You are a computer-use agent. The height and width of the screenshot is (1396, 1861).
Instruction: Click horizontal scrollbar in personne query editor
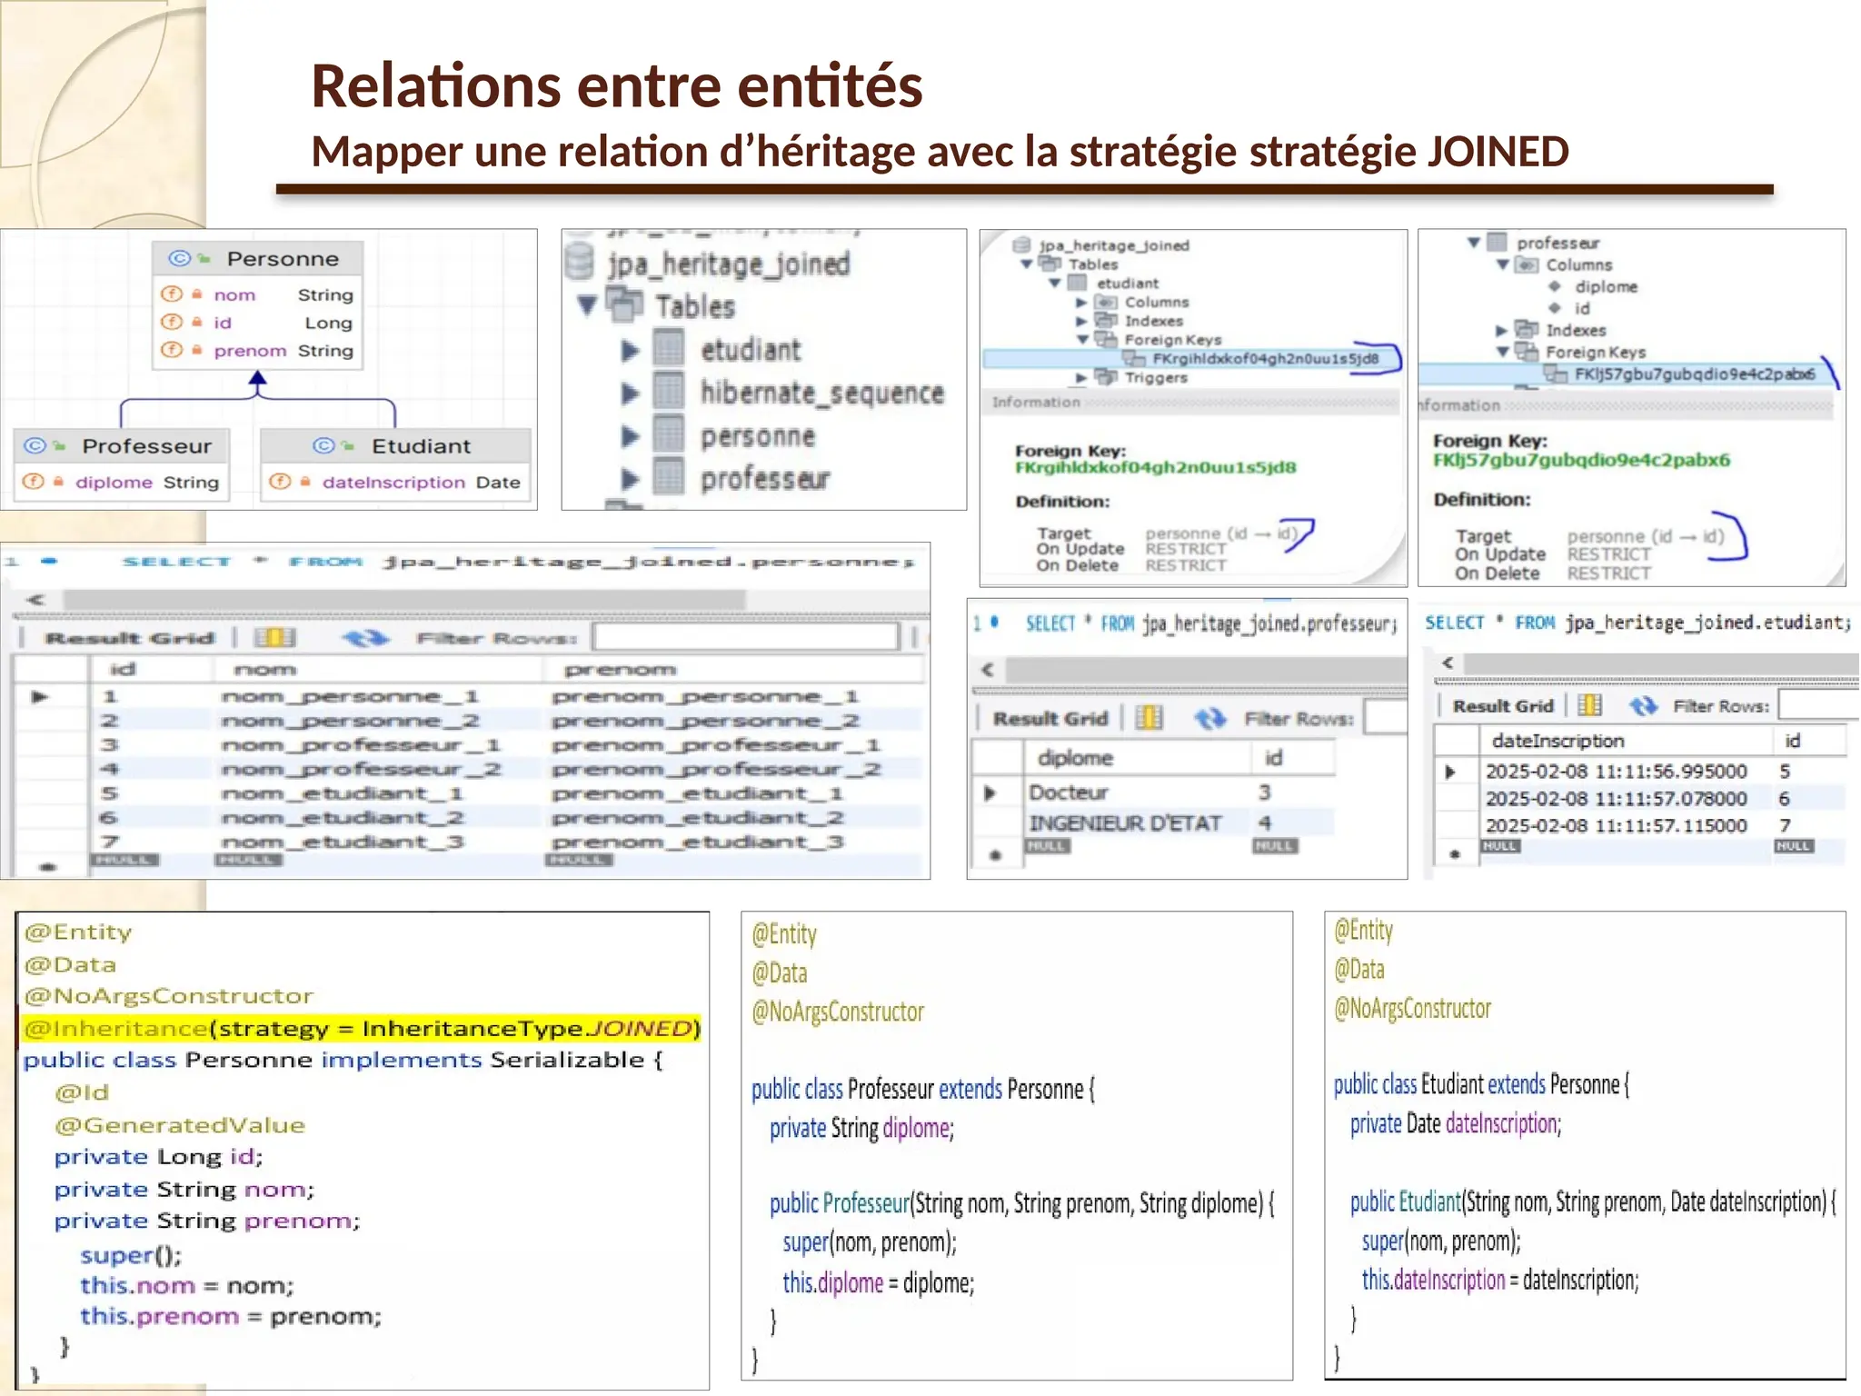click(x=404, y=600)
